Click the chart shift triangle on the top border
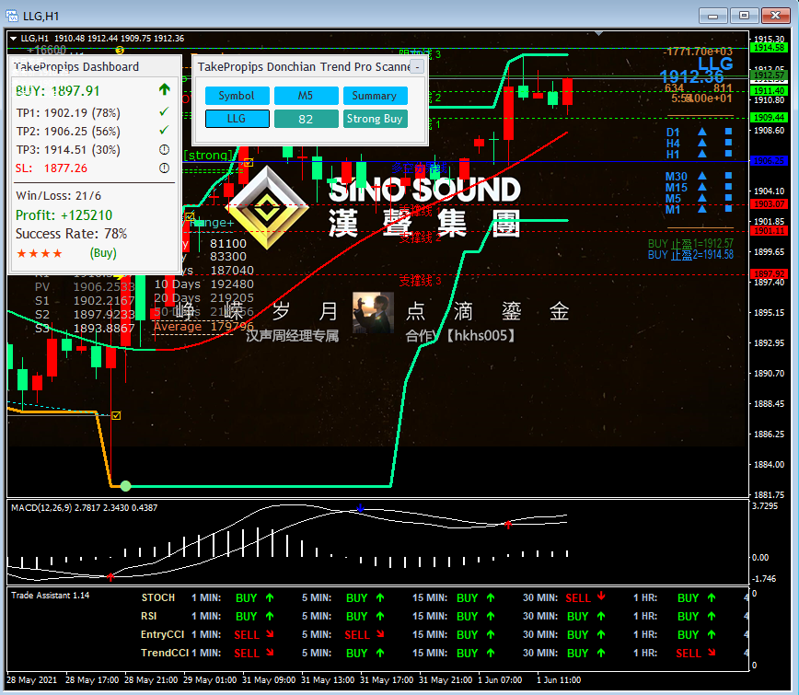Viewport: 799px width, 695px height. pyautogui.click(x=599, y=34)
